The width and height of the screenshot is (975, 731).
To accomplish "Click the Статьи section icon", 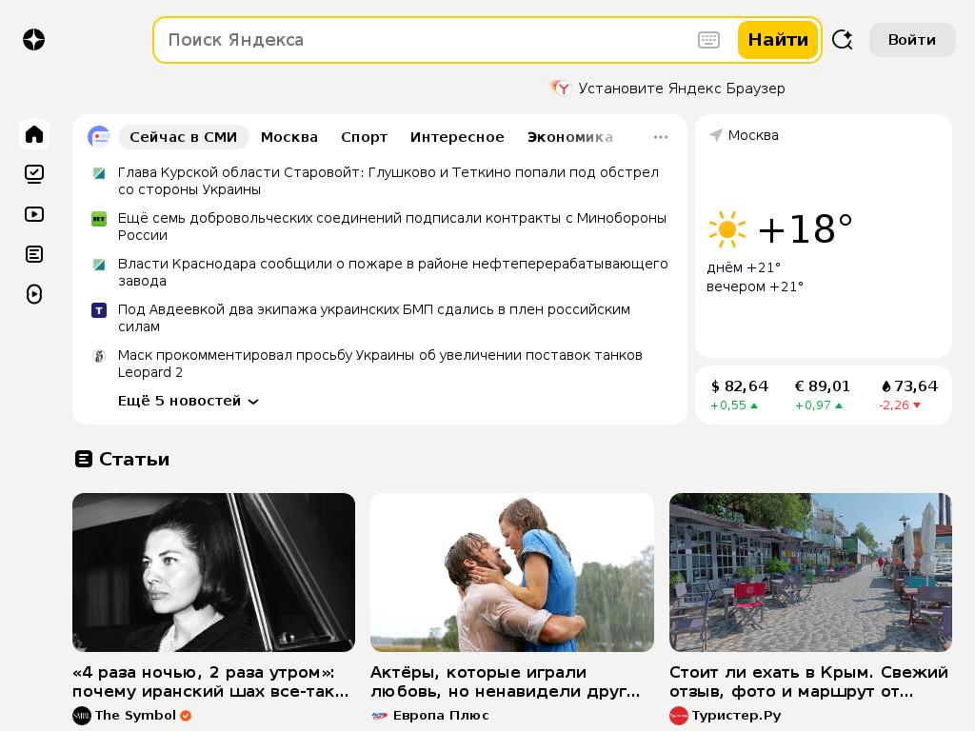I will pos(84,459).
